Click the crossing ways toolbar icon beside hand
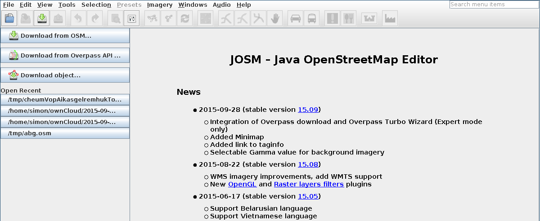Viewport: 540px width, 221px height. pyautogui.click(x=259, y=18)
